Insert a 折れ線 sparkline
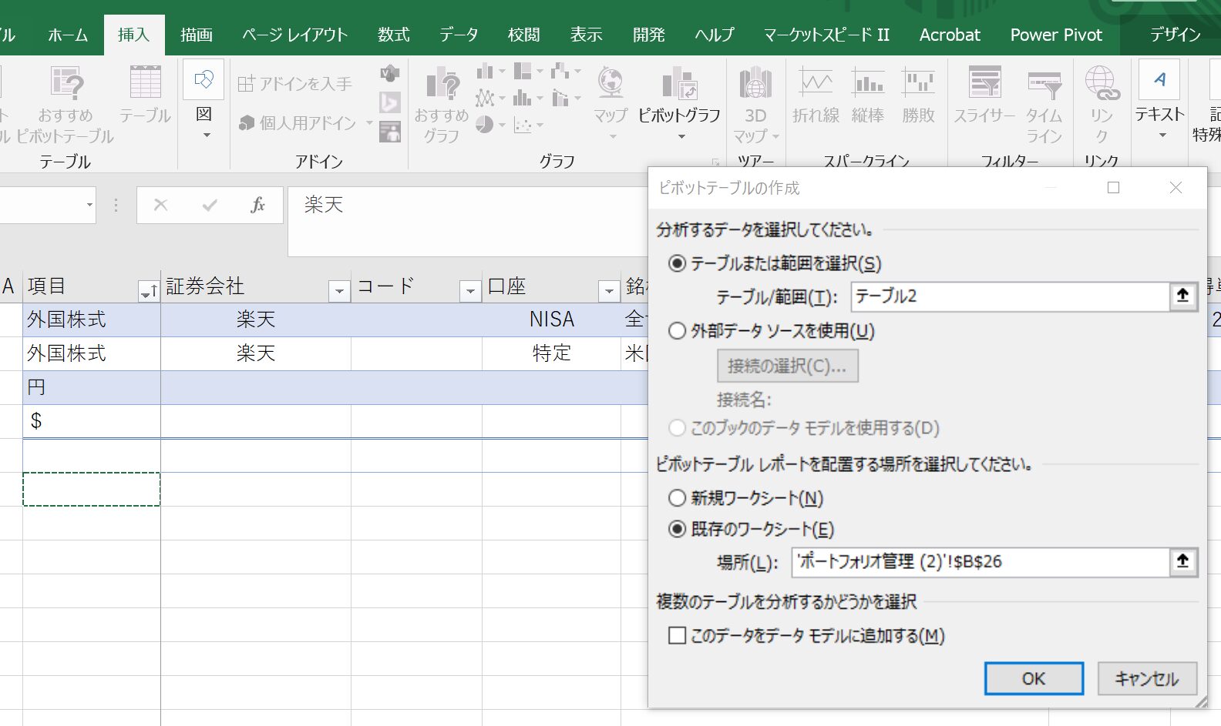 coord(816,95)
